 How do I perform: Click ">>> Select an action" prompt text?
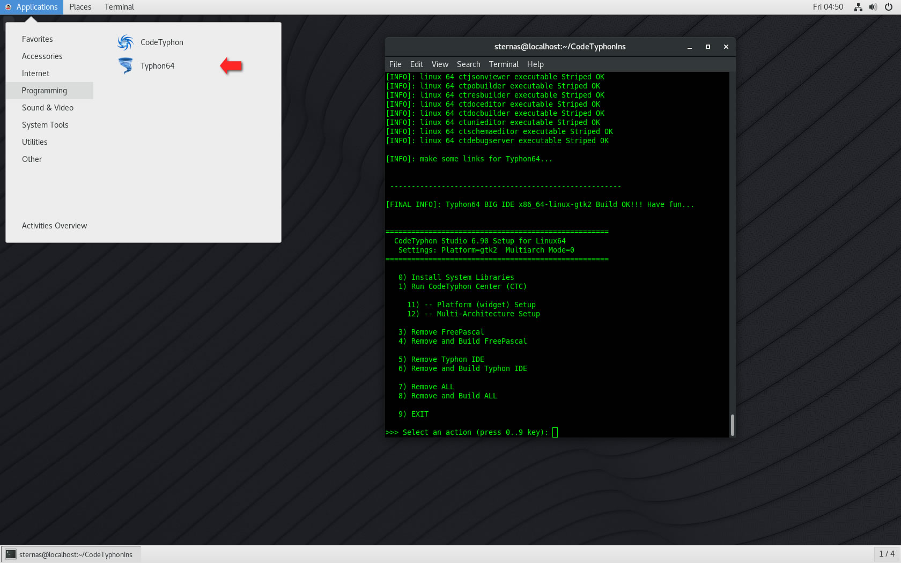click(x=467, y=432)
